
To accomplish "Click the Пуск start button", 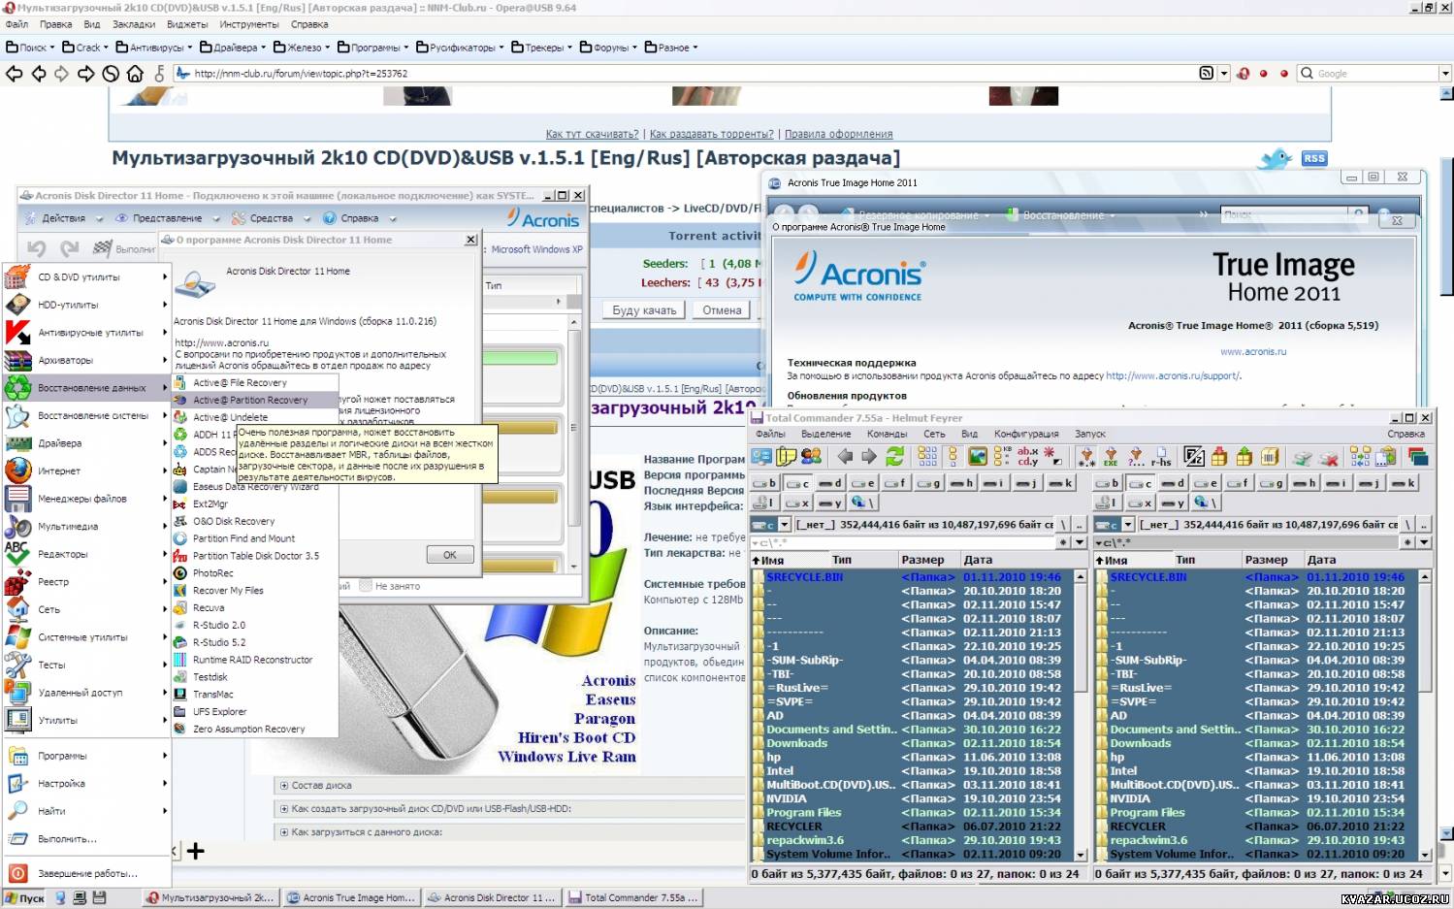I will 24,898.
